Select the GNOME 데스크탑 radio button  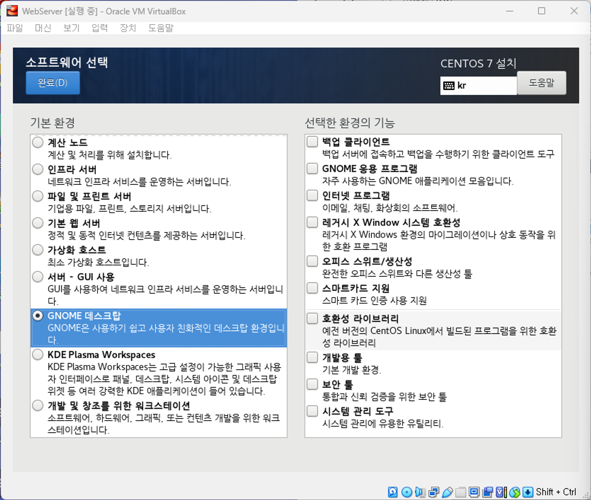(x=38, y=316)
